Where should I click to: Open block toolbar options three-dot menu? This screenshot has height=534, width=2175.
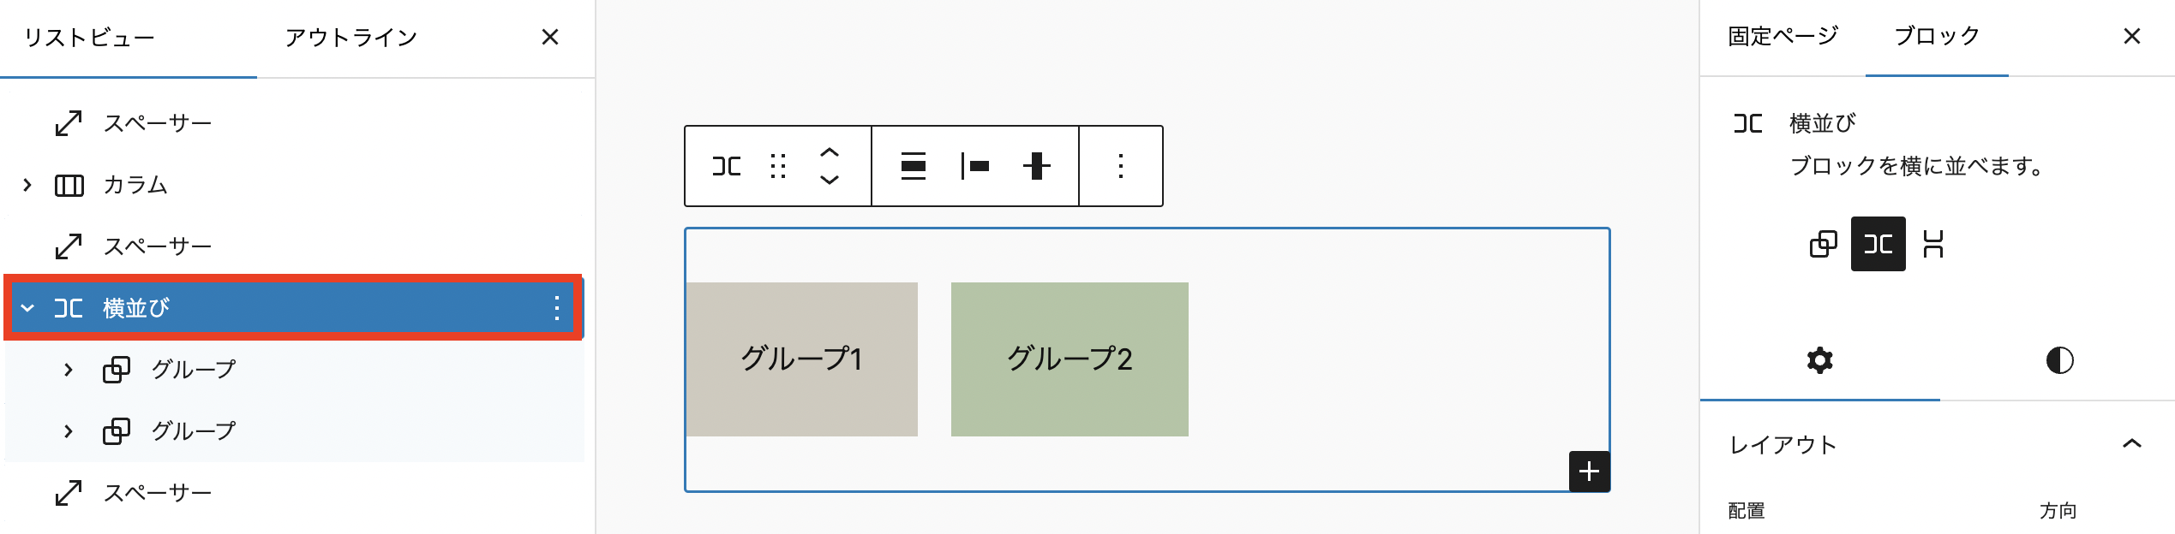(1121, 166)
